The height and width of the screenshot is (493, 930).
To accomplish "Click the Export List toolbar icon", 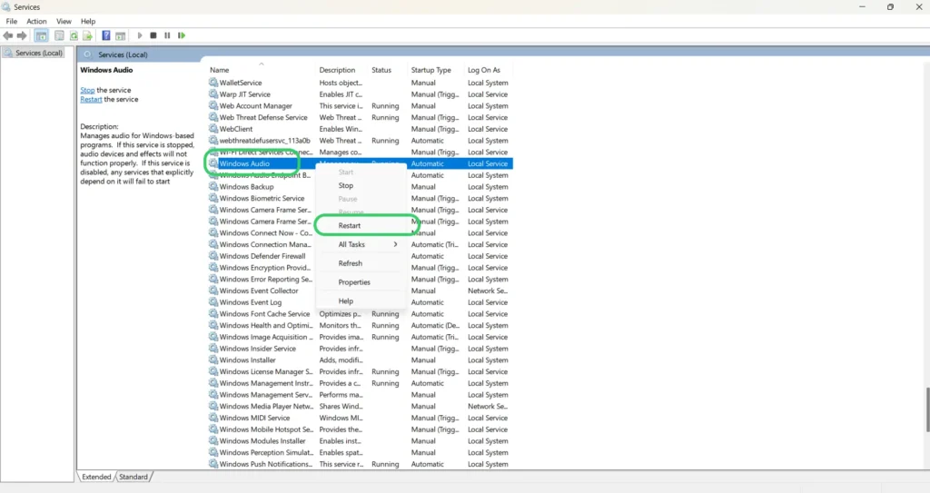I will pyautogui.click(x=87, y=35).
